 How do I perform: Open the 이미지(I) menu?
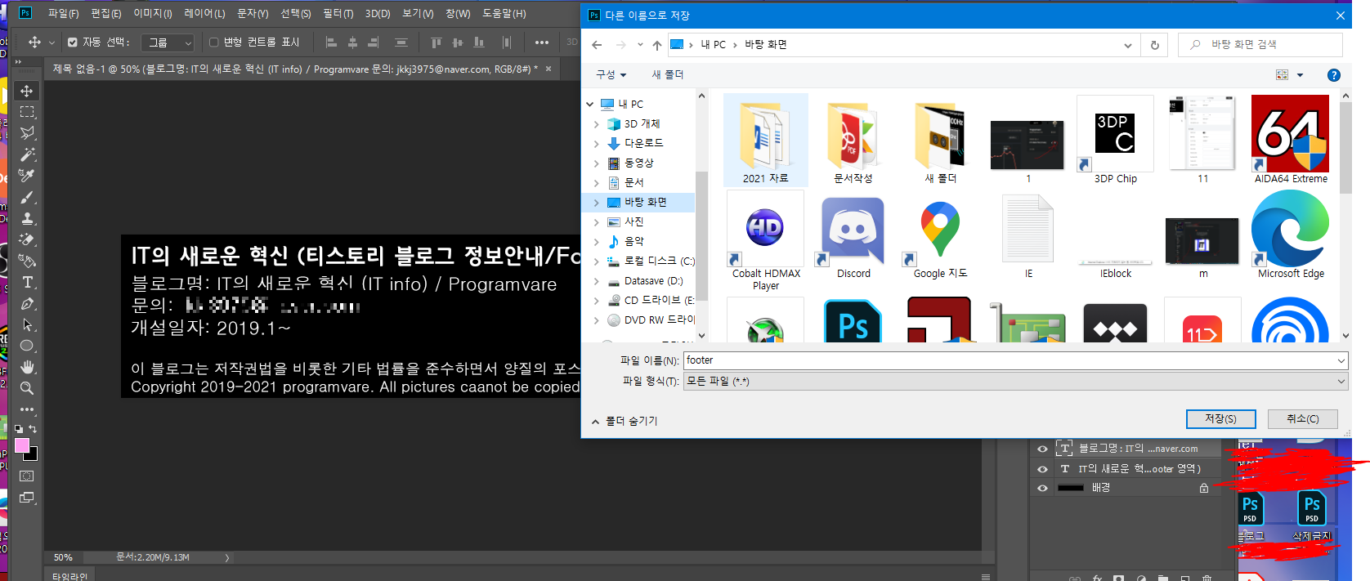153,14
